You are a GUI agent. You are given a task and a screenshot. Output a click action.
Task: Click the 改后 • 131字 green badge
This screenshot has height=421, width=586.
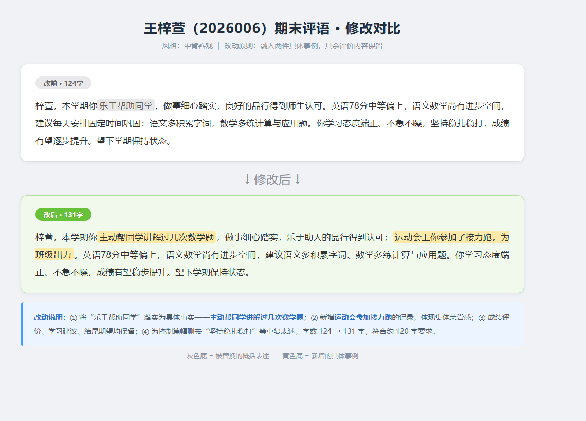coord(63,215)
